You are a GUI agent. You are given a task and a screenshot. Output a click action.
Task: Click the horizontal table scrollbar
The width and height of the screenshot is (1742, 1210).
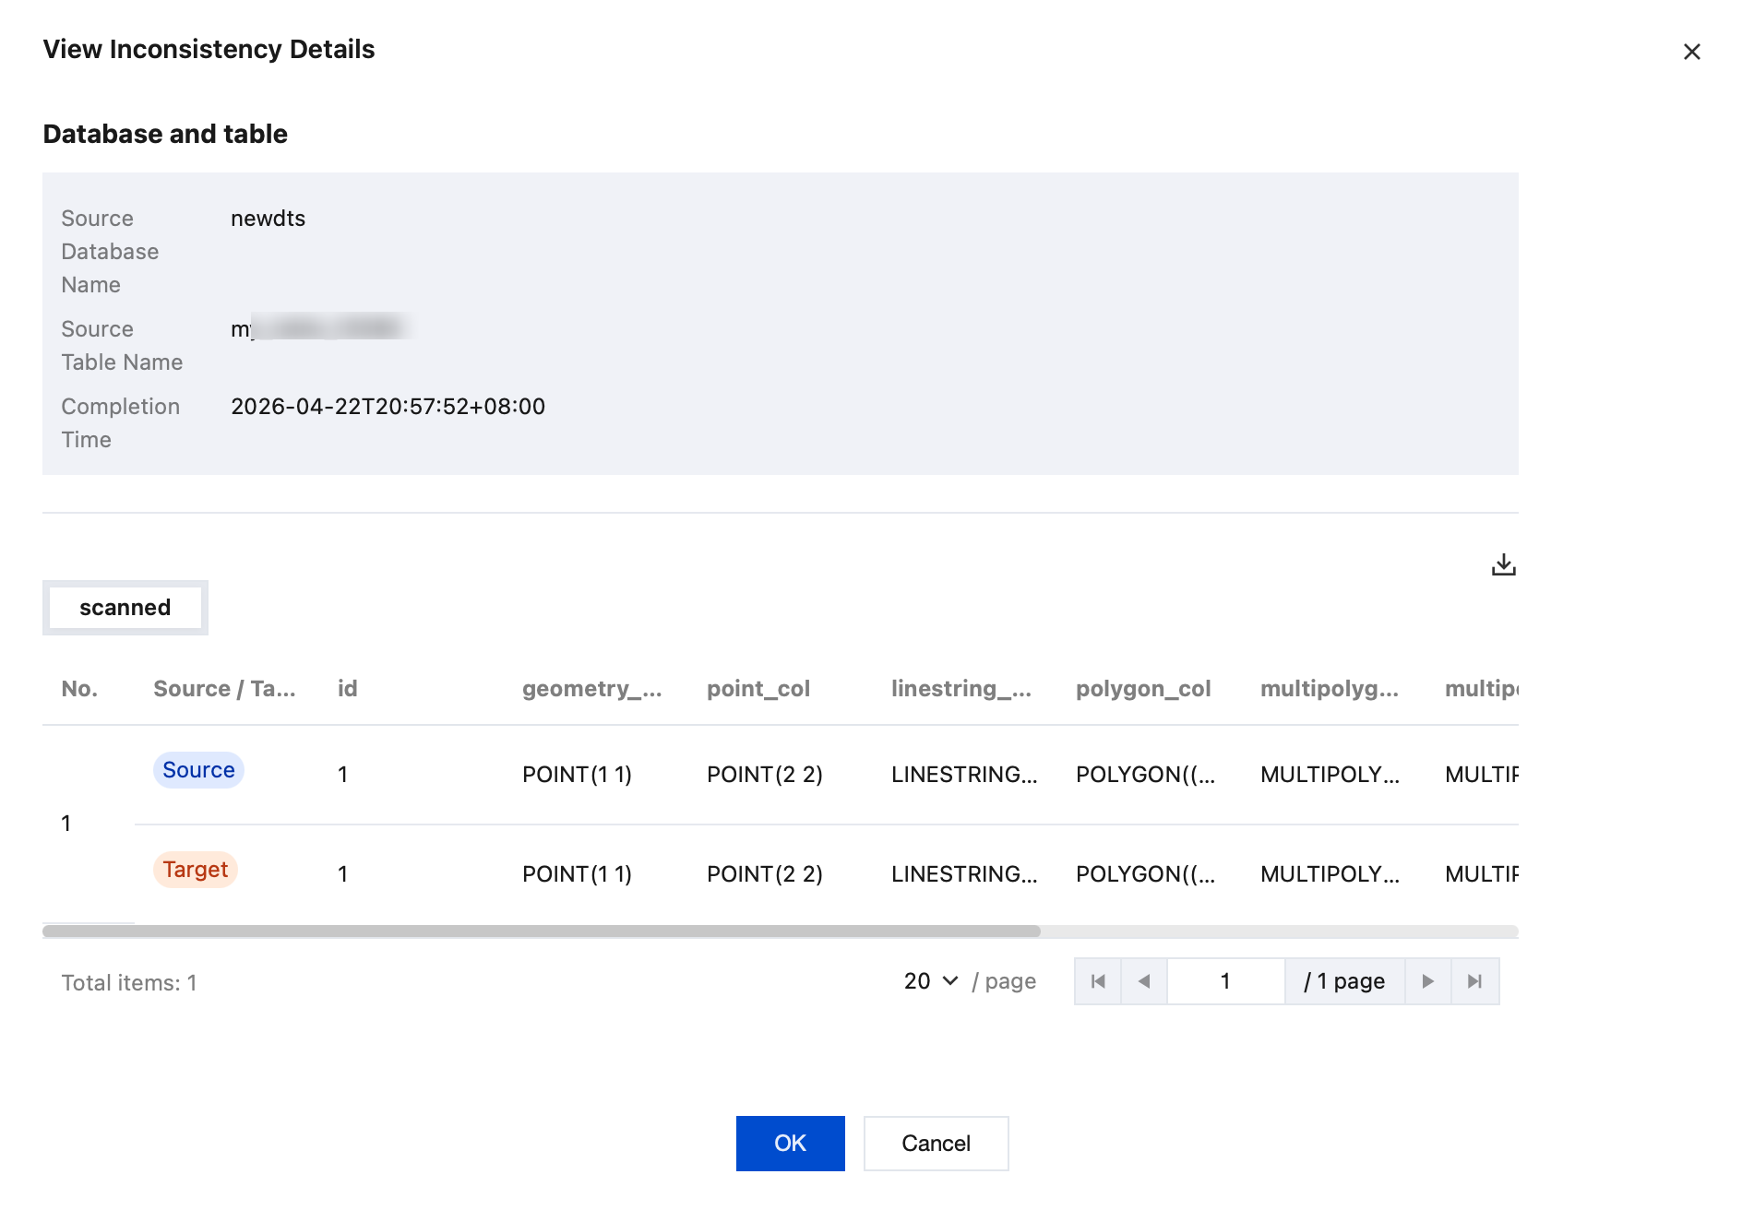(542, 931)
